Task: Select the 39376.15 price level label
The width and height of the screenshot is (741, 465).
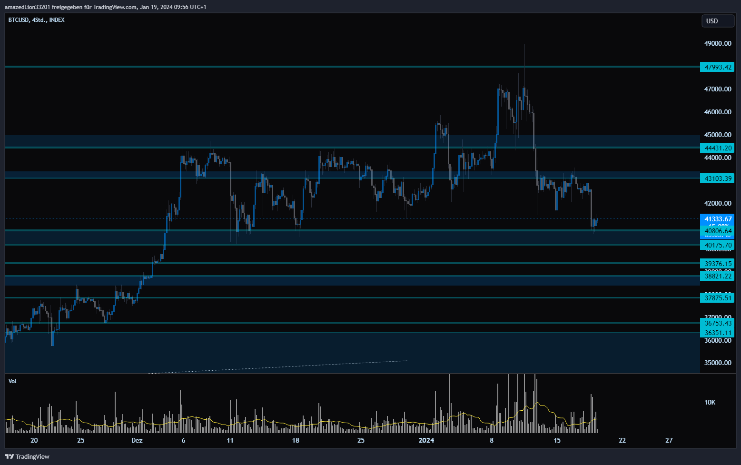Action: coord(717,264)
